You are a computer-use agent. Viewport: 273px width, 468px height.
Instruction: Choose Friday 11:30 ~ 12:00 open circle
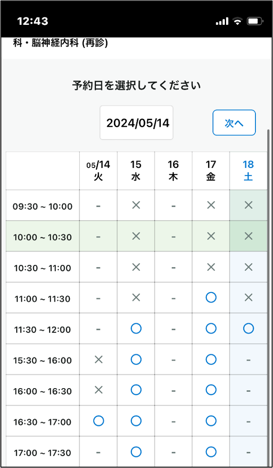[211, 329]
